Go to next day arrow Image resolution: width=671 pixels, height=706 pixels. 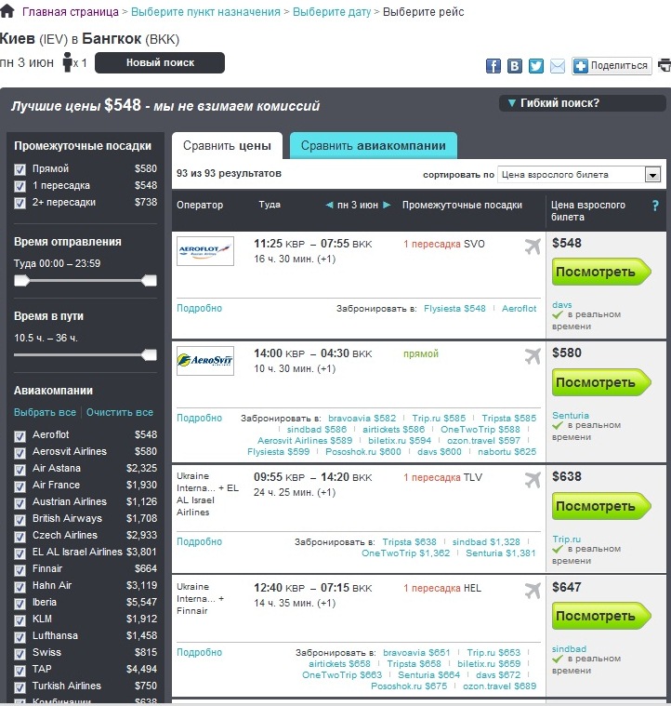click(387, 205)
